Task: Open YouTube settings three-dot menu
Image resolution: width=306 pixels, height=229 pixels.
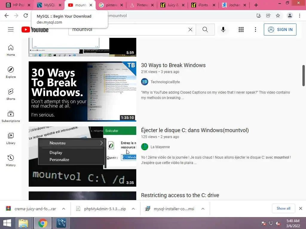Action: click(x=255, y=30)
